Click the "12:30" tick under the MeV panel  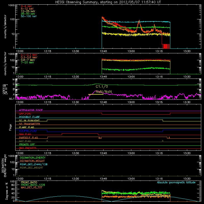75,77
